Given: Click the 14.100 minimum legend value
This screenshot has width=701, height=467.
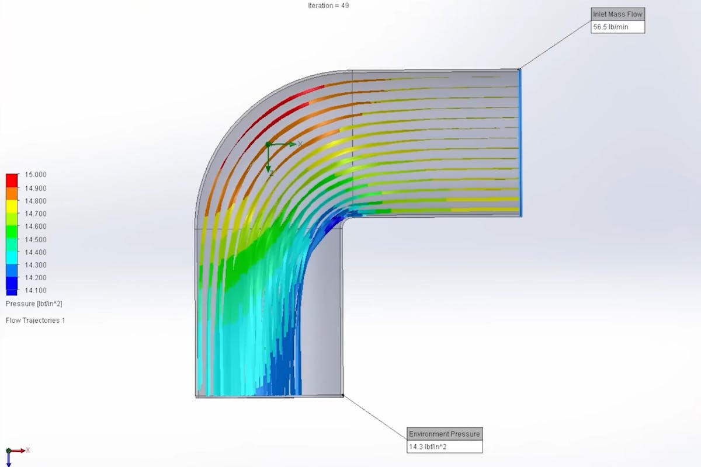Looking at the screenshot, I should point(36,290).
